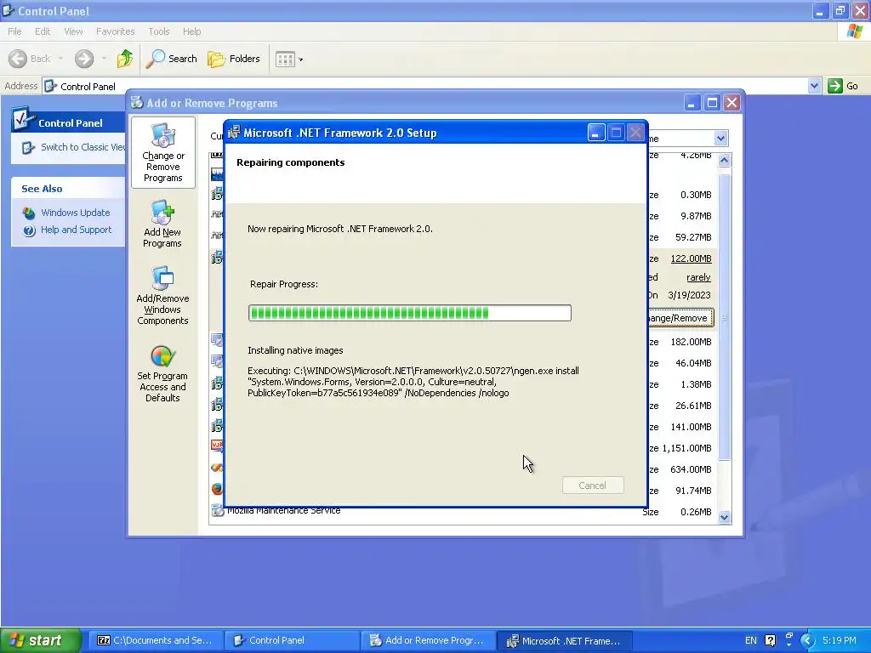Image resolution: width=871 pixels, height=653 pixels.
Task: Click the help question icon in language bar
Action: coord(770,640)
